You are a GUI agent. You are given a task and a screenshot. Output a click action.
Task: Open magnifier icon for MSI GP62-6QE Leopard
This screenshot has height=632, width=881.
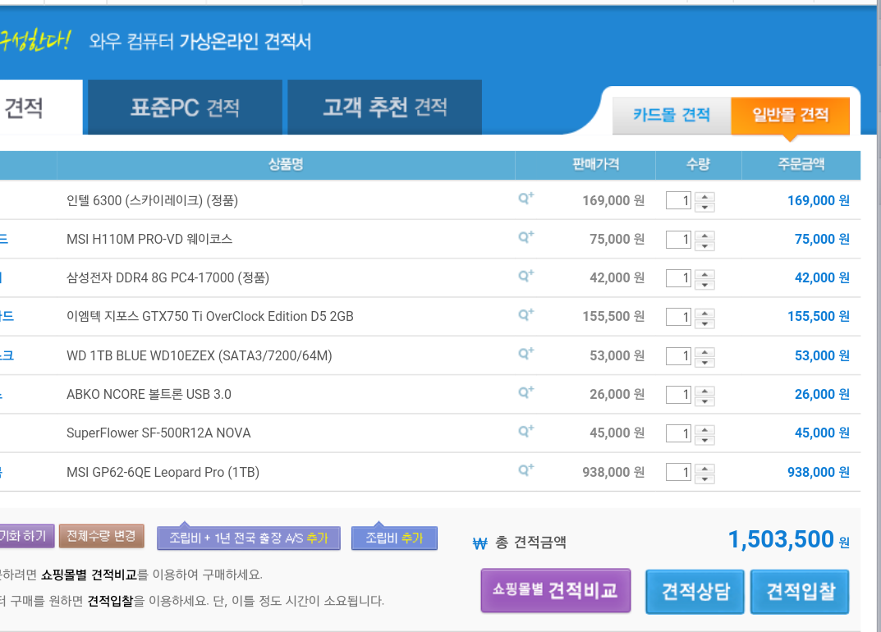coord(525,471)
